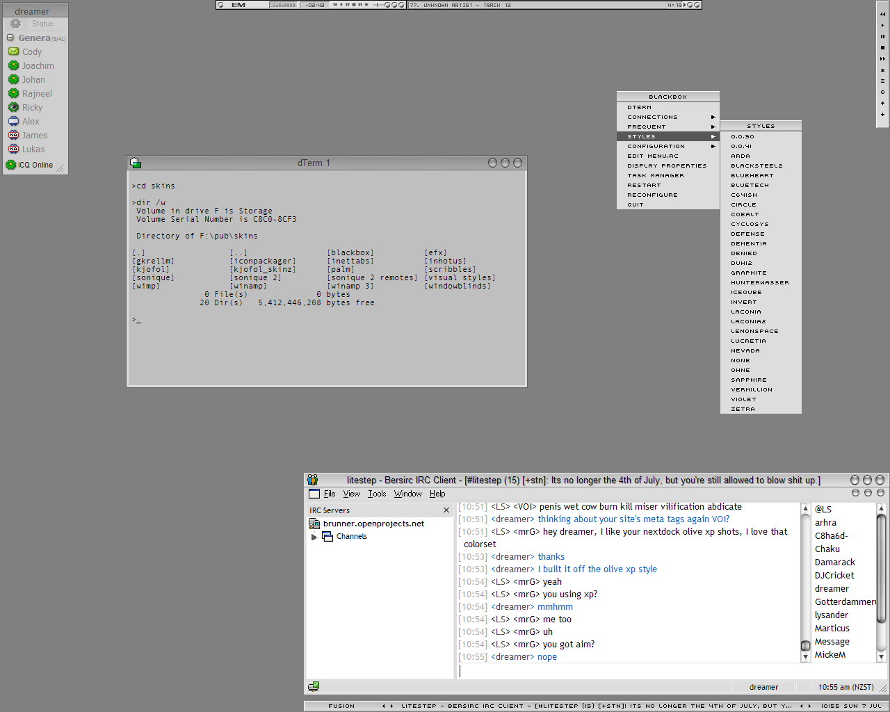Click the IRC message input field

(x=626, y=671)
